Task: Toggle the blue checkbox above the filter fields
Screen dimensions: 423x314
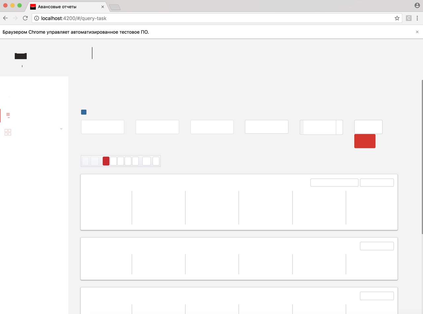Action: [x=84, y=112]
